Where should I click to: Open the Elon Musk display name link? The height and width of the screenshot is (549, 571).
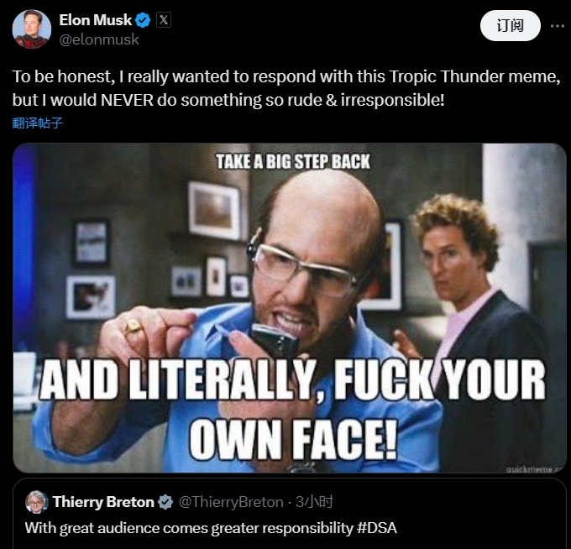[x=96, y=20]
